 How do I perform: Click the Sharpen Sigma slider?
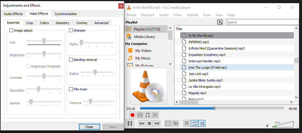[x=97, y=43]
